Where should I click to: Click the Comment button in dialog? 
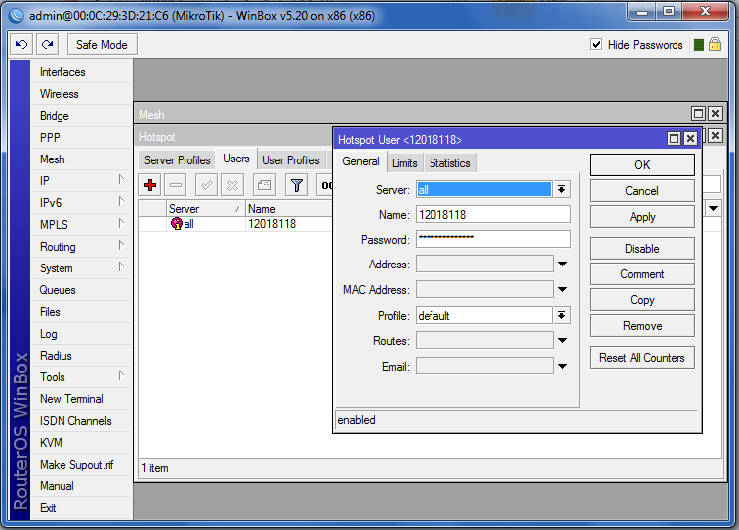coord(643,274)
